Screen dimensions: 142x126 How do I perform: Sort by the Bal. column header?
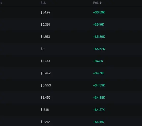coord(43,3)
